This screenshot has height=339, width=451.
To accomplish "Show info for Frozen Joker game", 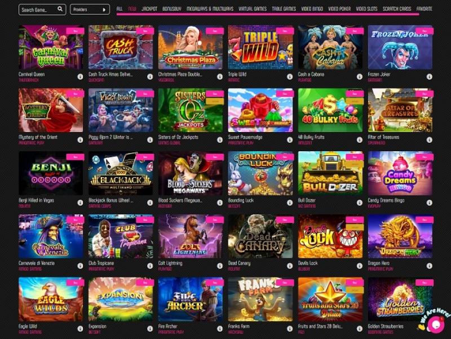I will [429, 77].
